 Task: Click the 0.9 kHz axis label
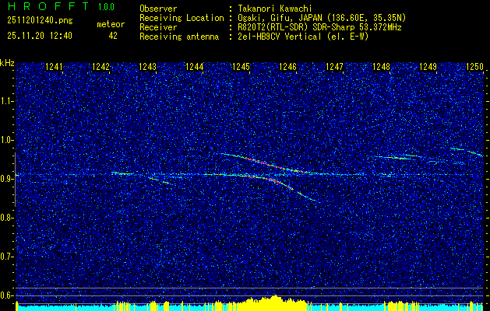pos(6,179)
